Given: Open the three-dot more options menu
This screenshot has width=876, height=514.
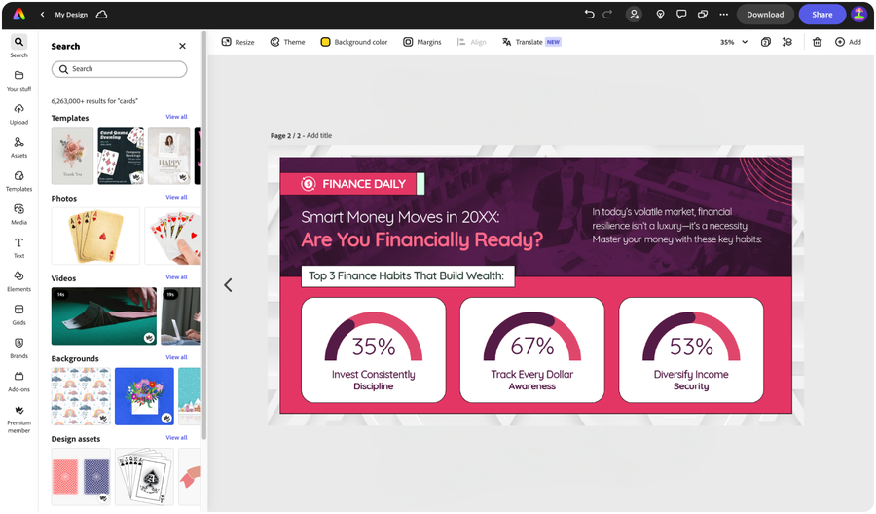Looking at the screenshot, I should pos(724,15).
